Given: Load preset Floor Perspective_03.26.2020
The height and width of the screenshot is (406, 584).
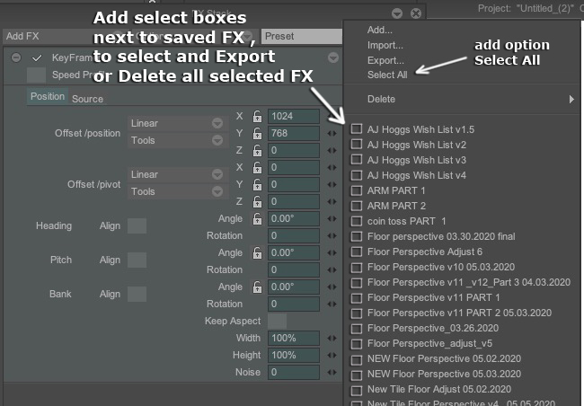Looking at the screenshot, I should (433, 328).
